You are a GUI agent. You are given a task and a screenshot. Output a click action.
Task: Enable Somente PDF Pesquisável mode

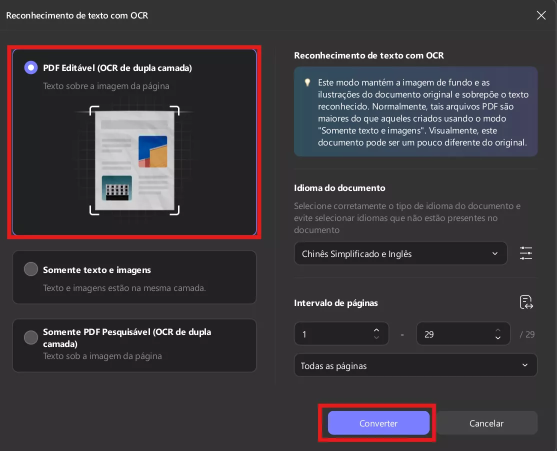point(30,338)
